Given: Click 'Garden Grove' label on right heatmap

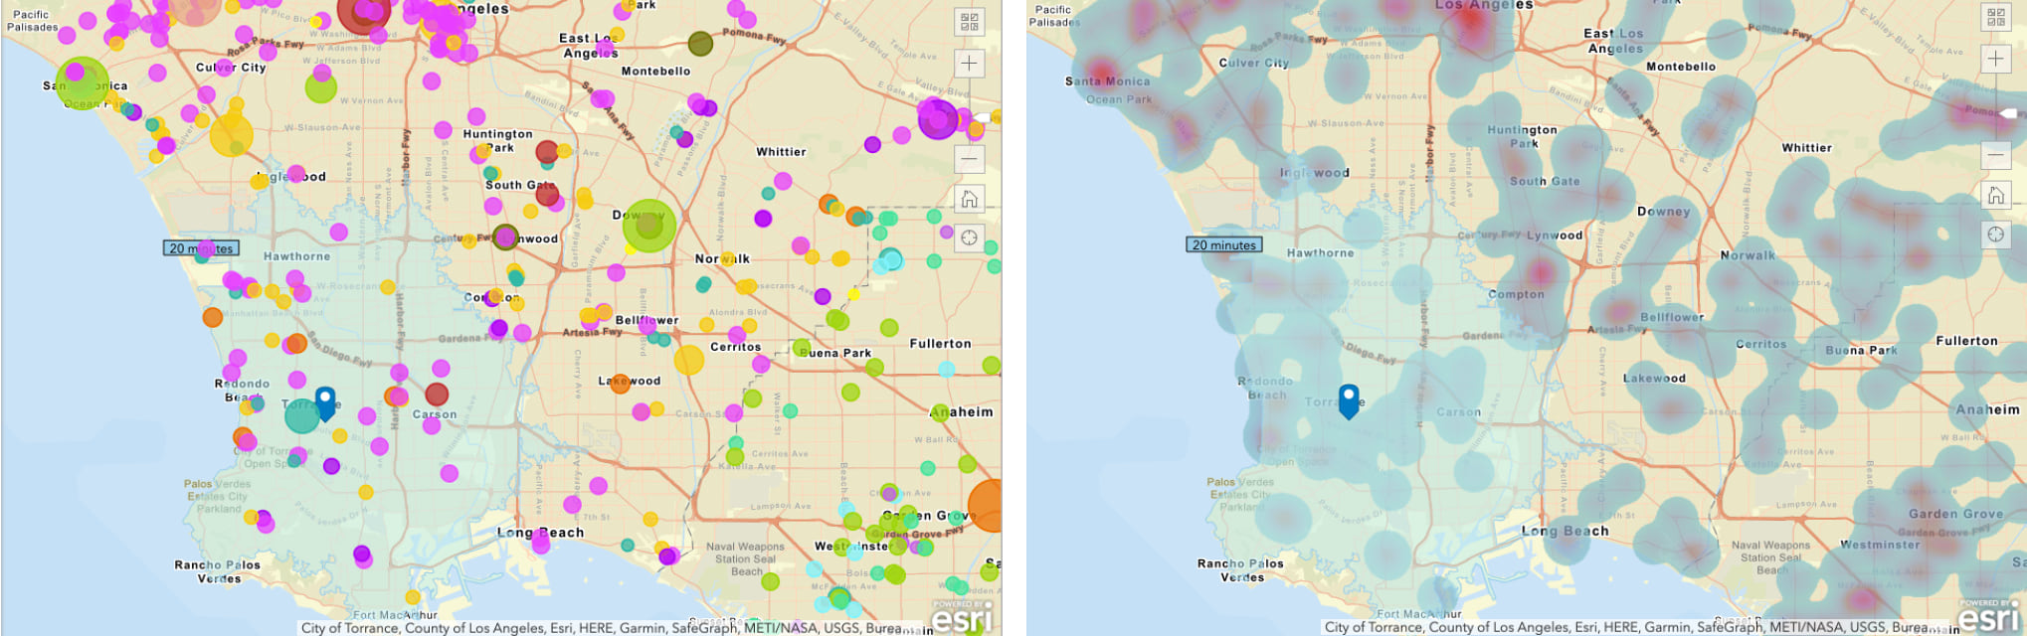Looking at the screenshot, I should point(1955,514).
